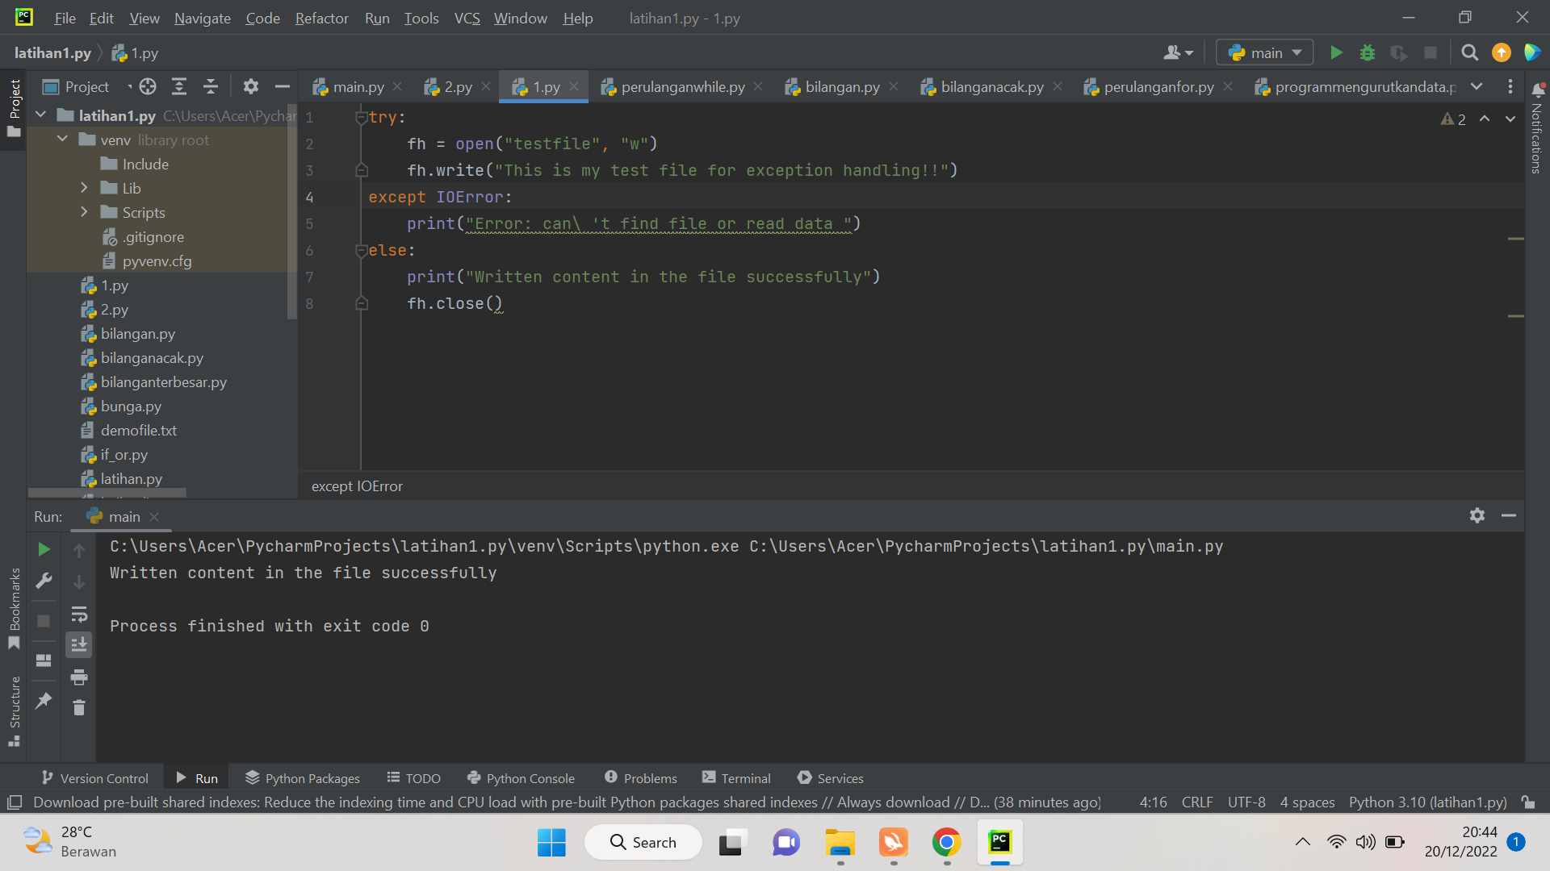Click Print icon in Run panel
Viewport: 1550px width, 871px height.
point(79,677)
